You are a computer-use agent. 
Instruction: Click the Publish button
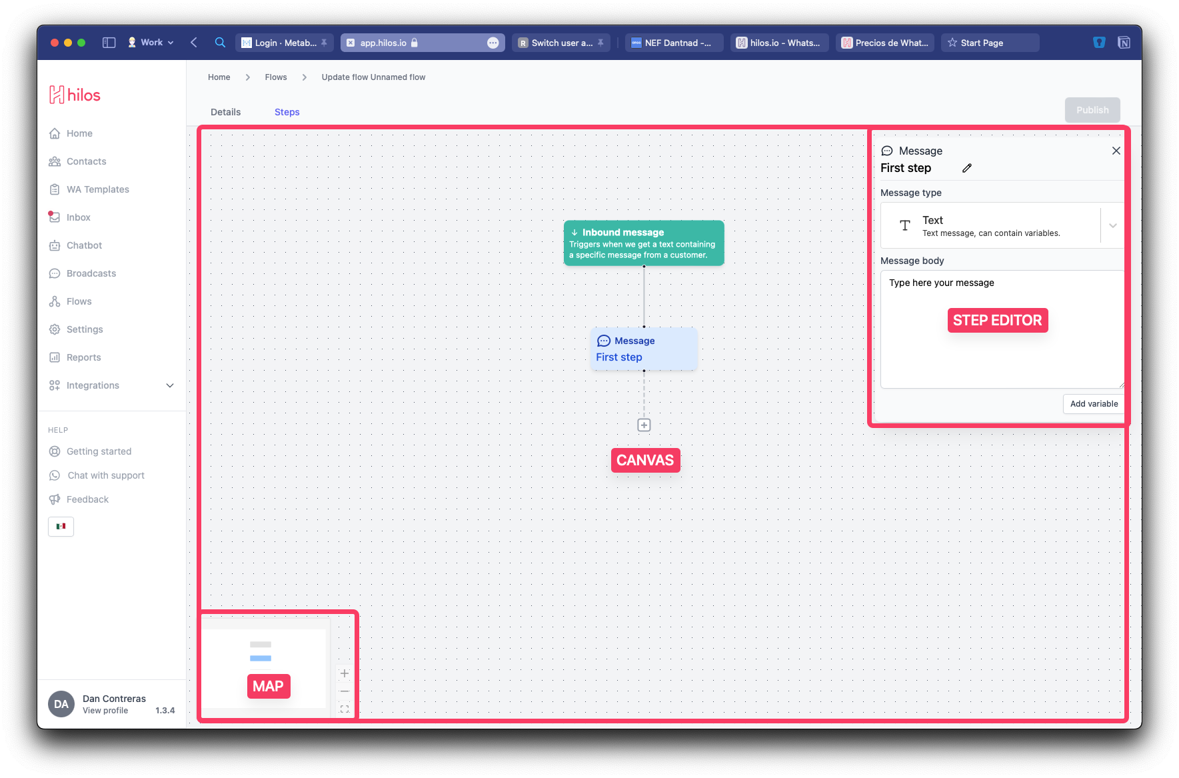pos(1092,110)
